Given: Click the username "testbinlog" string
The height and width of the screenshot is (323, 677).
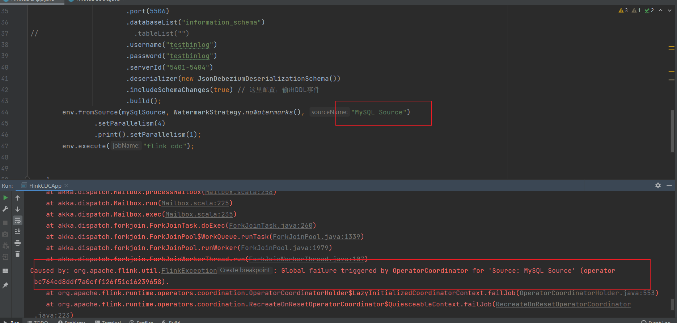Looking at the screenshot, I should [x=189, y=45].
